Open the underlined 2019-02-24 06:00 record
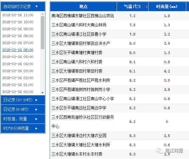Image resolution: width=189 pixels, height=159 pixels. click(x=18, y=50)
